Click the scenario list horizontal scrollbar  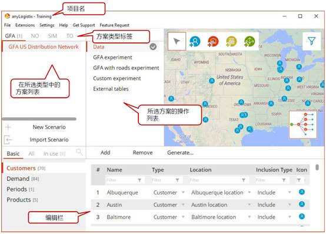39,119
